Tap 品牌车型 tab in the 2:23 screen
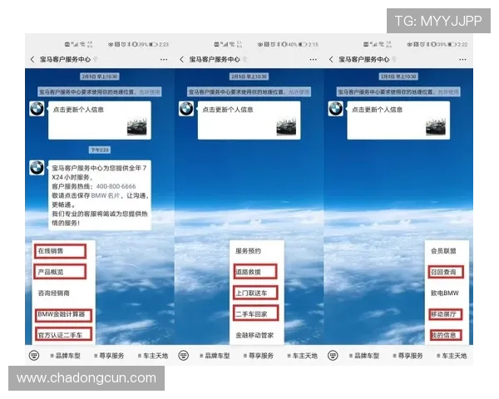Viewport: 499px width, 399px height. coord(65,356)
